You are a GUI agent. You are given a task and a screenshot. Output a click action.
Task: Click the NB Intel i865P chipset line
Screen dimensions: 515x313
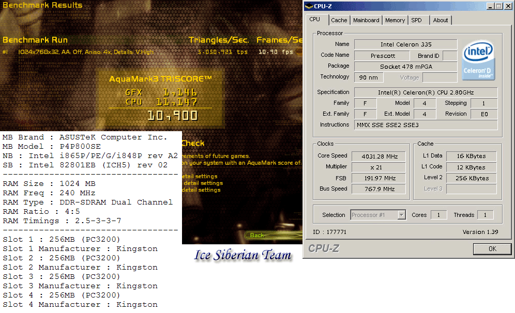point(90,155)
